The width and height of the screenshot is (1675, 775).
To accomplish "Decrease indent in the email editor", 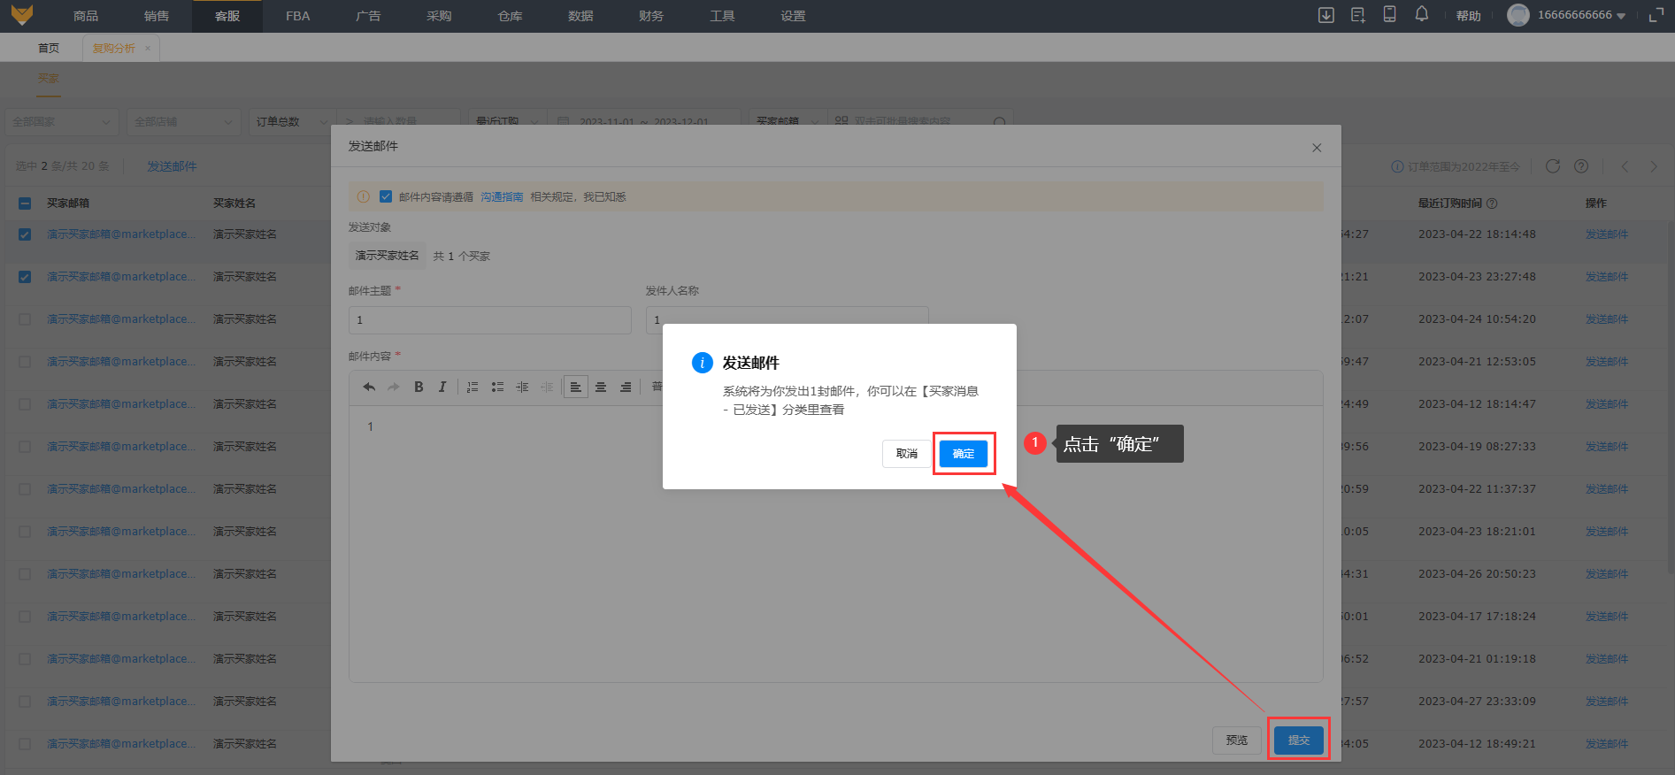I will pyautogui.click(x=547, y=387).
